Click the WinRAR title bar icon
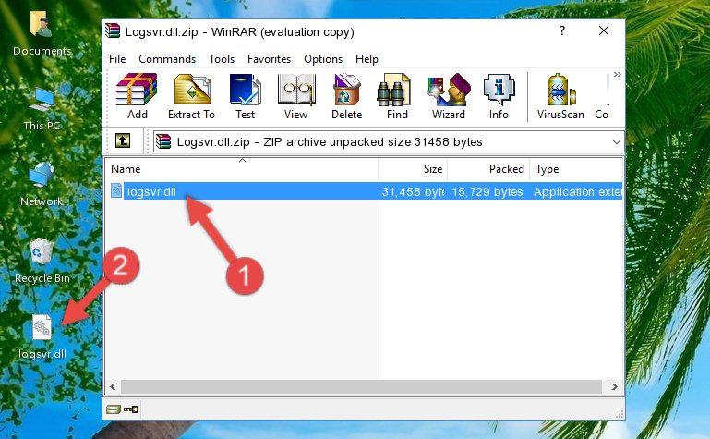This screenshot has height=439, width=710. point(113,30)
